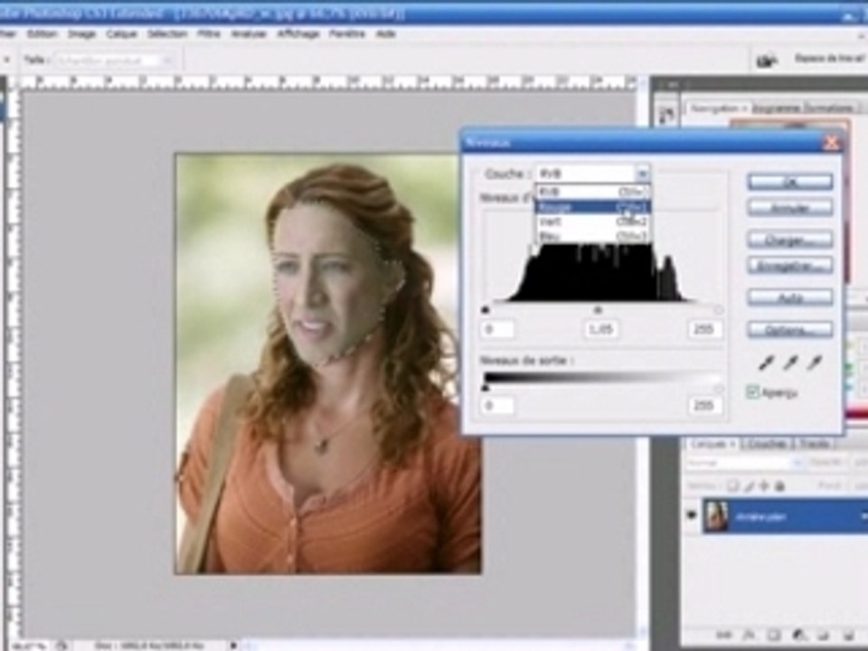Switch to the Calques tab
Image resolution: width=868 pixels, height=651 pixels.
coord(712,444)
